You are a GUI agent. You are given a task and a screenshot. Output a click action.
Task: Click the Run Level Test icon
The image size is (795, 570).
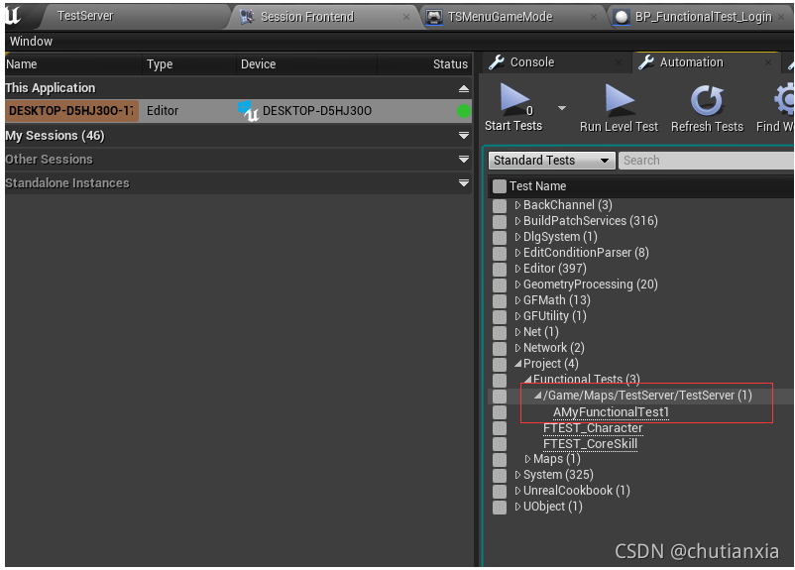pos(620,98)
